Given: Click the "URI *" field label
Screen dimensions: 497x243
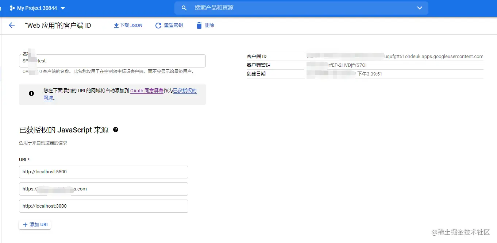Looking at the screenshot, I should coord(24,160).
